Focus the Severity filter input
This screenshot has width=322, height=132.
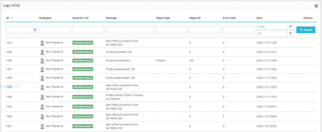(x=88, y=30)
